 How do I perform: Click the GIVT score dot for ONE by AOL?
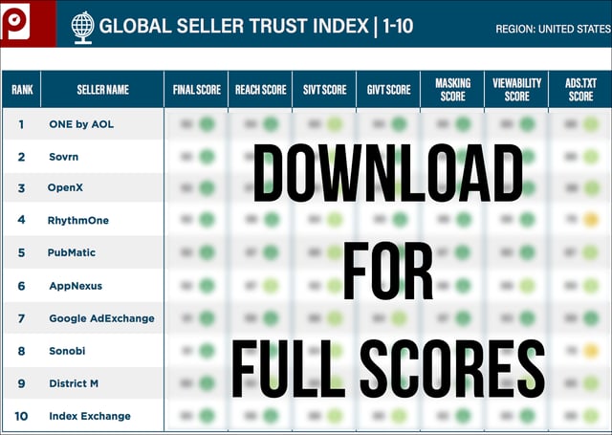pos(399,124)
